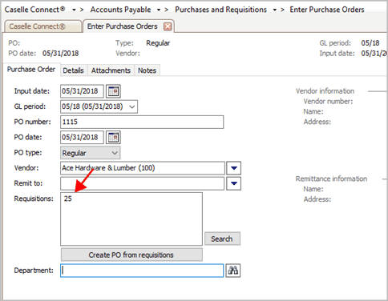This screenshot has height=301, width=388.
Task: Switch to the Details tab
Action: (x=74, y=70)
